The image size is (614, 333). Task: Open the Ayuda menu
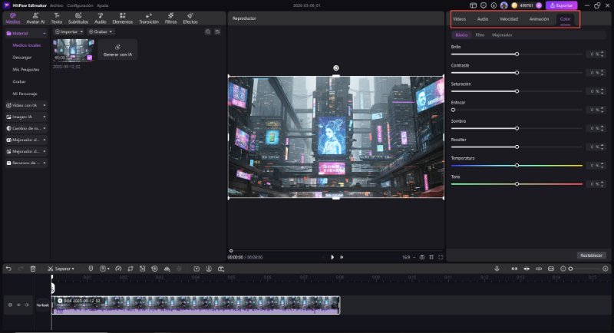tap(103, 5)
